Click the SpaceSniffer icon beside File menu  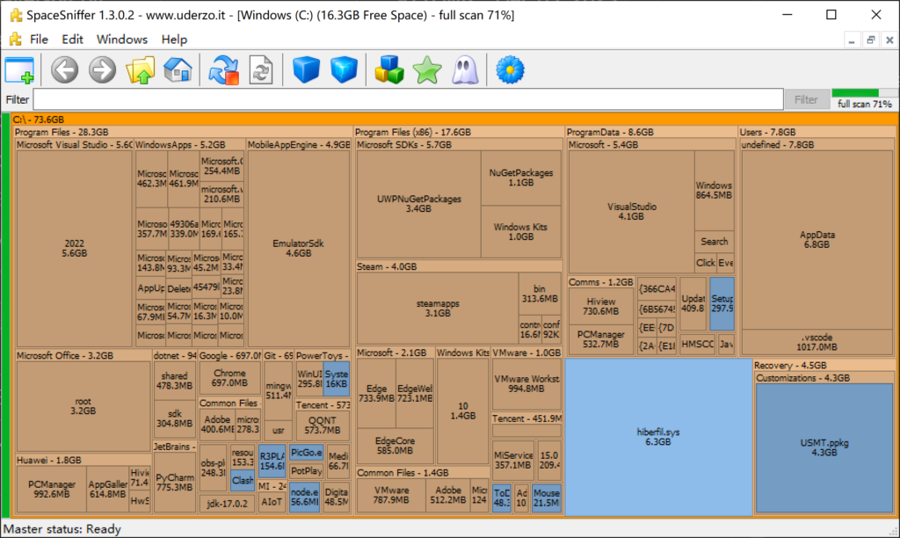click(x=16, y=39)
